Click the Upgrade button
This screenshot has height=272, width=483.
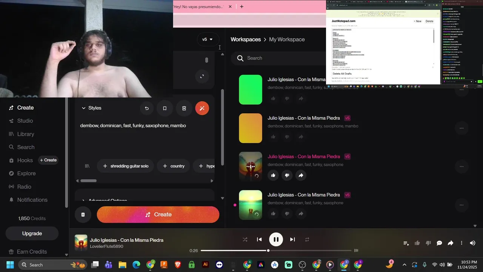[32, 233]
